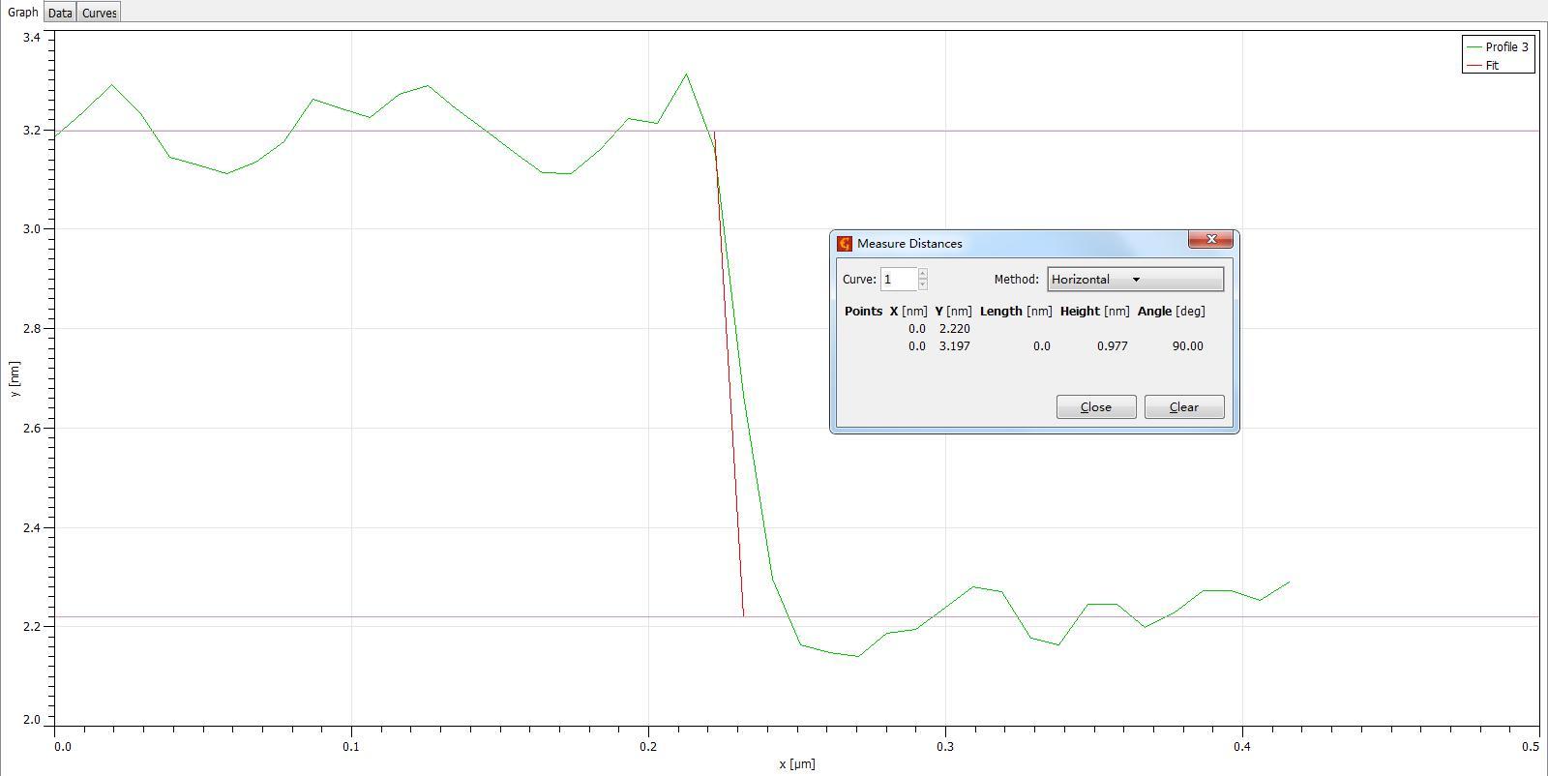Open the Method dropdown set to Horizontal
Viewport: 1548px width, 776px height.
coord(1135,280)
